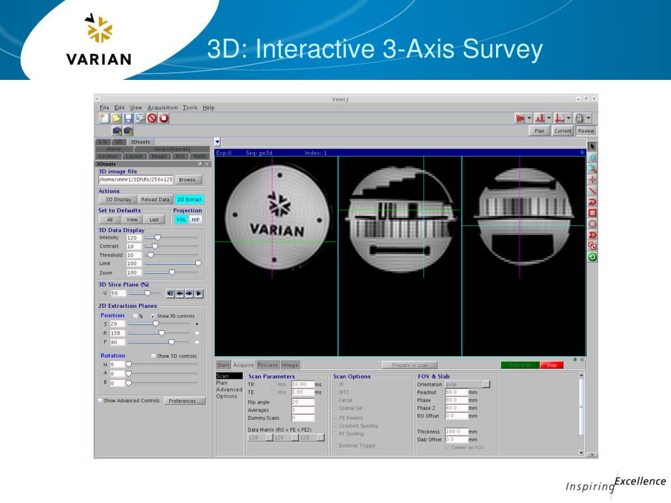Image resolution: width=671 pixels, height=503 pixels.
Task: Click the Zoom slider handle
Action: [x=172, y=272]
